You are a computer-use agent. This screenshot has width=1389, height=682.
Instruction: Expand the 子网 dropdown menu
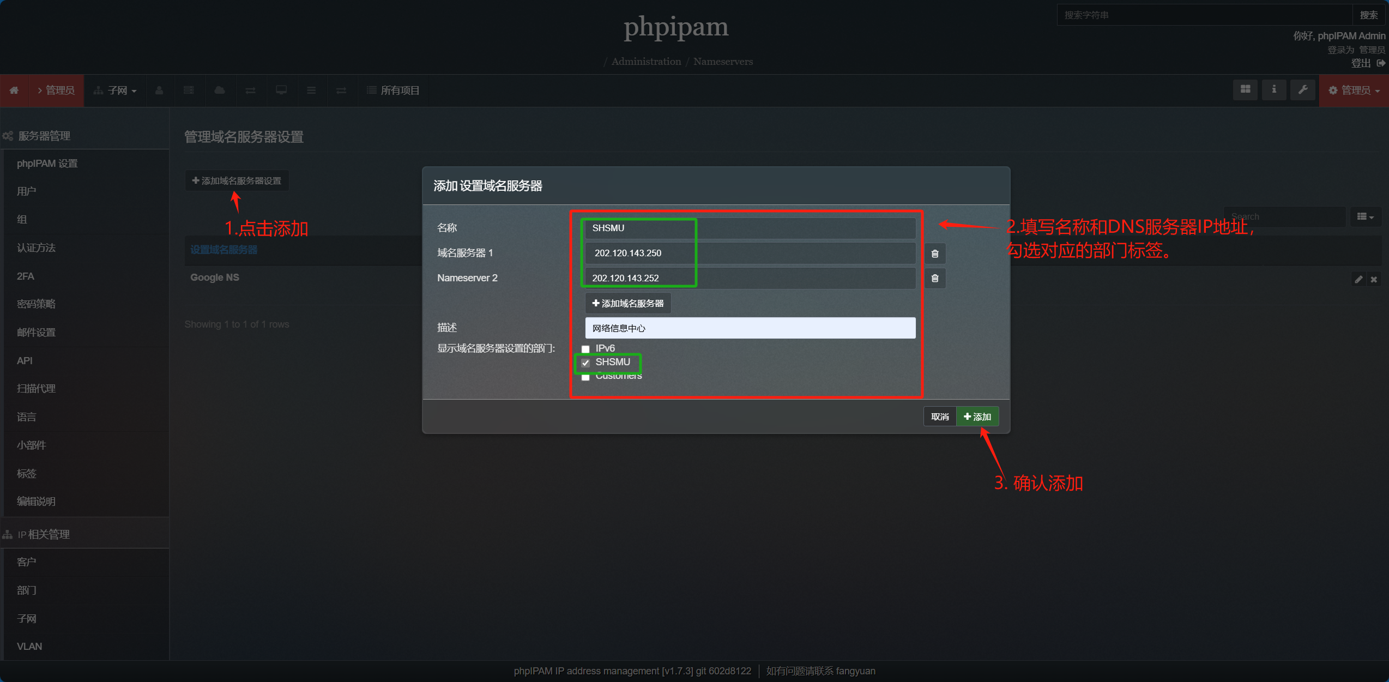coord(115,90)
